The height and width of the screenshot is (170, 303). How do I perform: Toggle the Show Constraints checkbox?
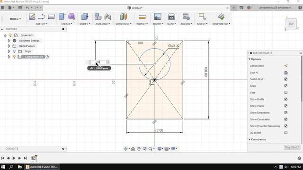pos(286,119)
